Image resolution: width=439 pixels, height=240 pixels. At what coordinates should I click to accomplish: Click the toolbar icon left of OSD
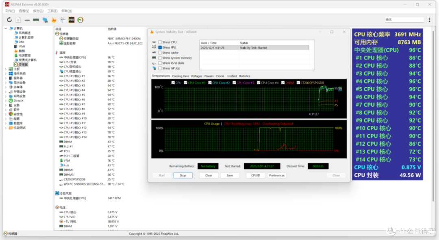pos(63,20)
